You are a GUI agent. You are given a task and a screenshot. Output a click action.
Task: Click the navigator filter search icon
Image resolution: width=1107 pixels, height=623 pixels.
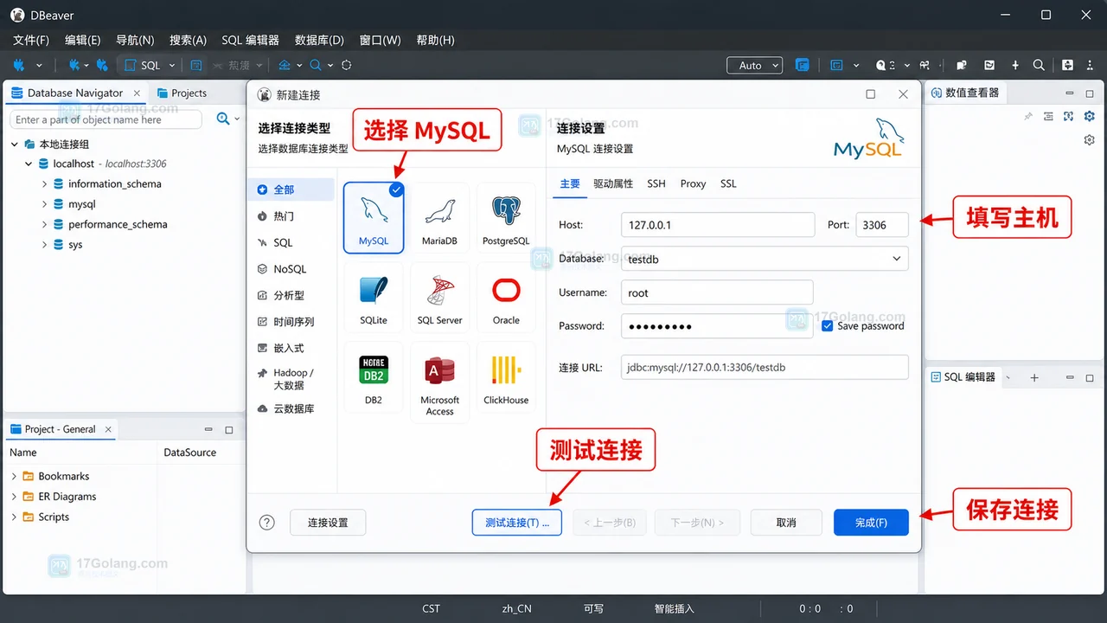pyautogui.click(x=223, y=119)
